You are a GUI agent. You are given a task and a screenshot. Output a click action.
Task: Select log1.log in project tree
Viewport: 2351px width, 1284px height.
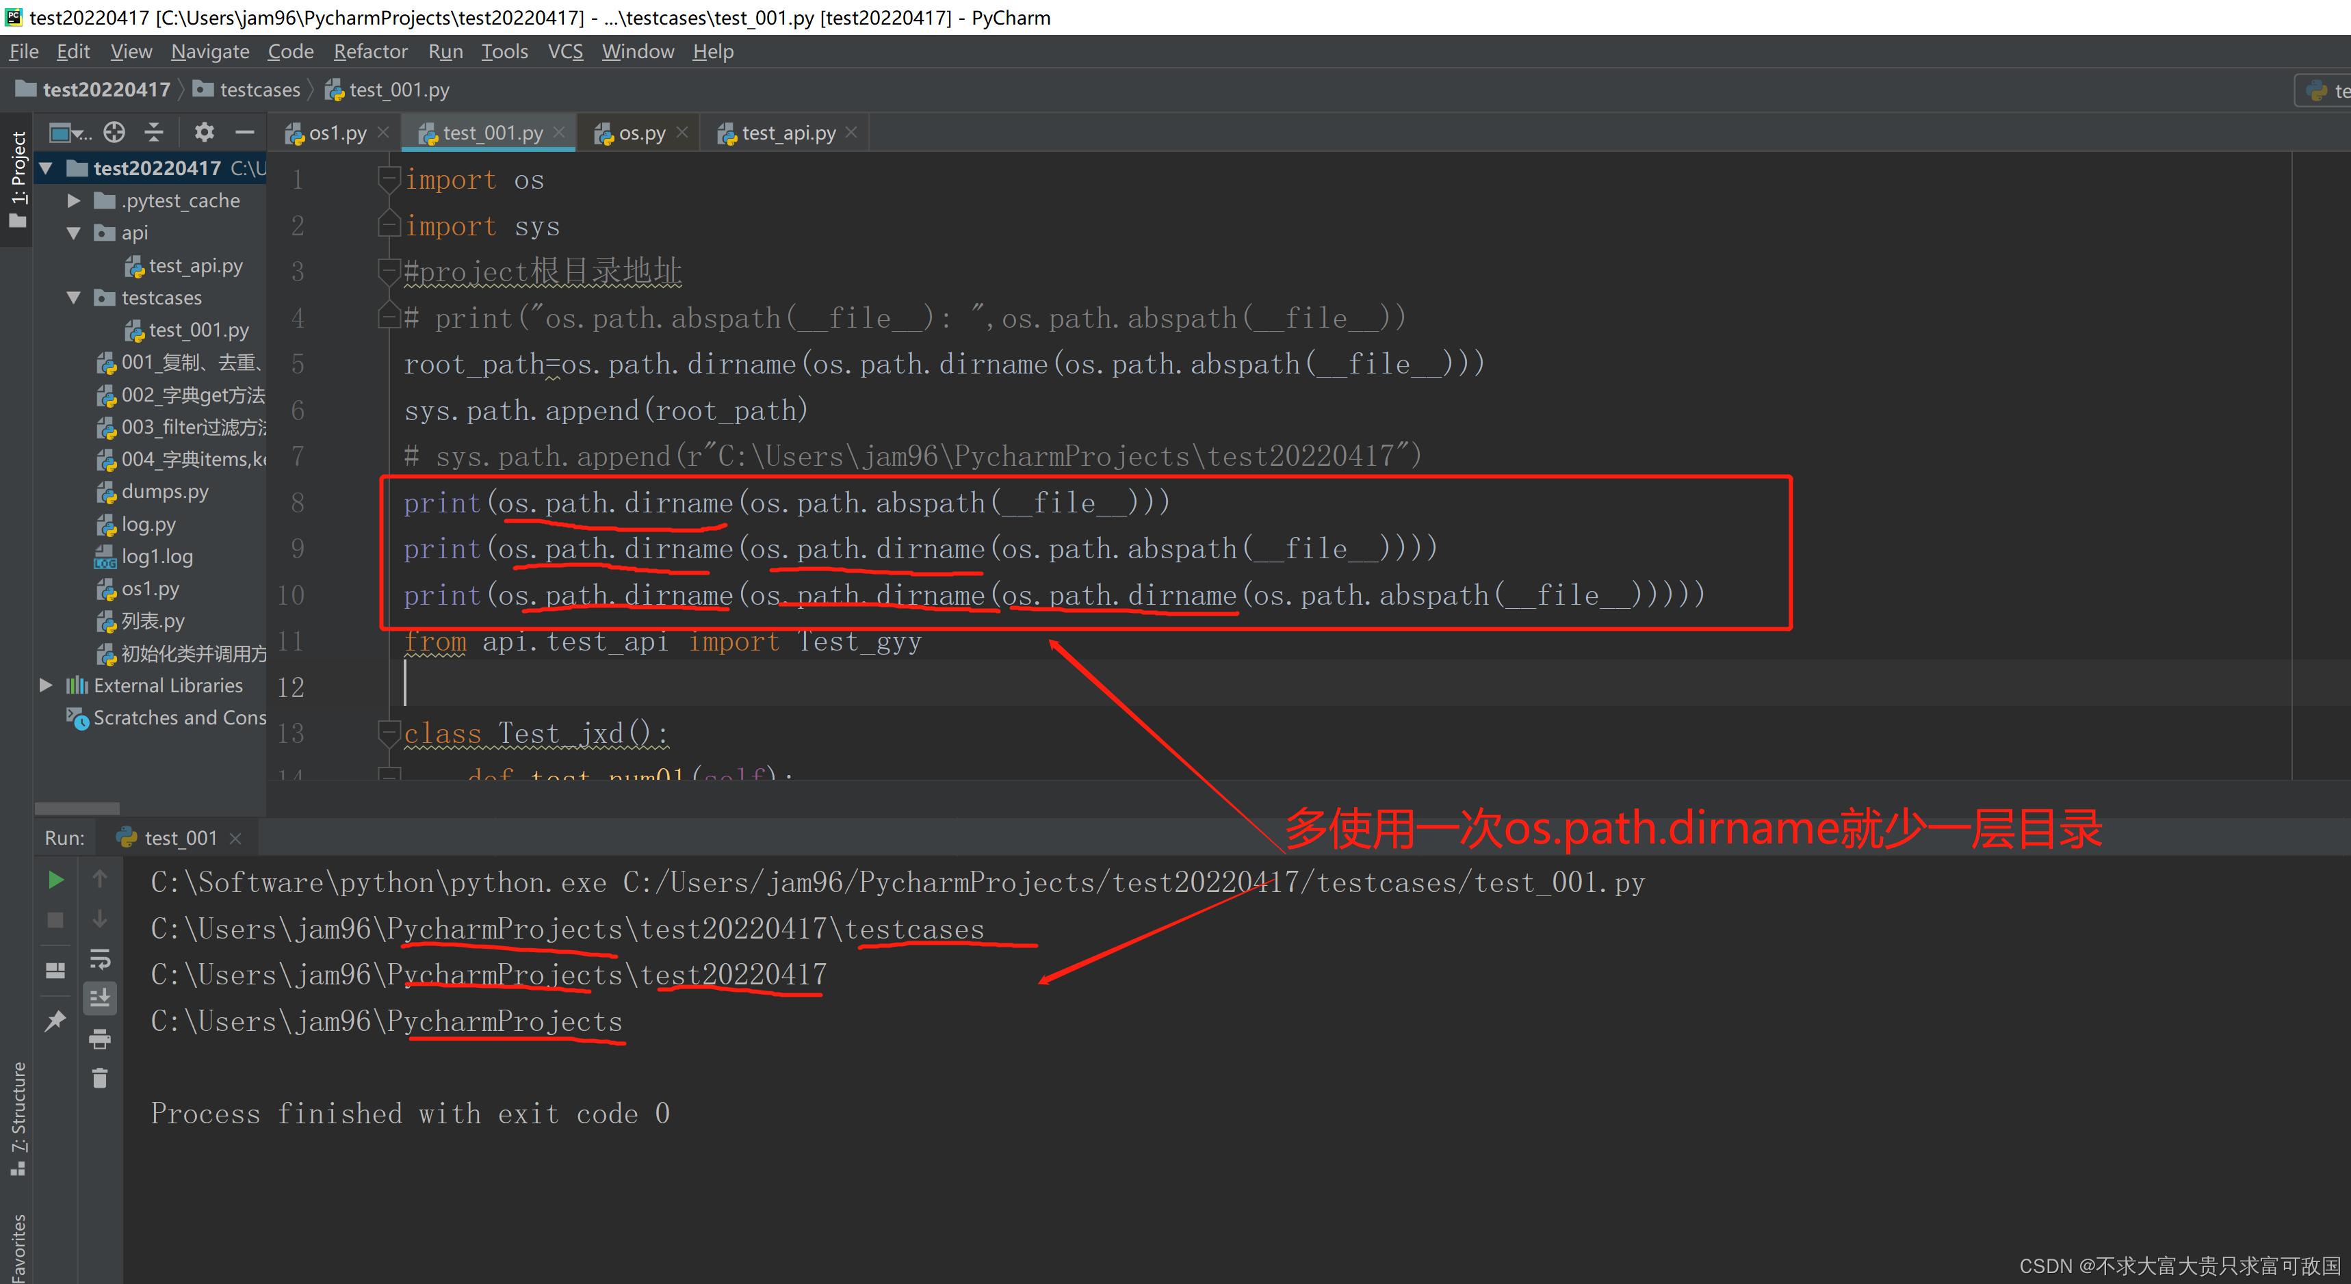pos(144,557)
